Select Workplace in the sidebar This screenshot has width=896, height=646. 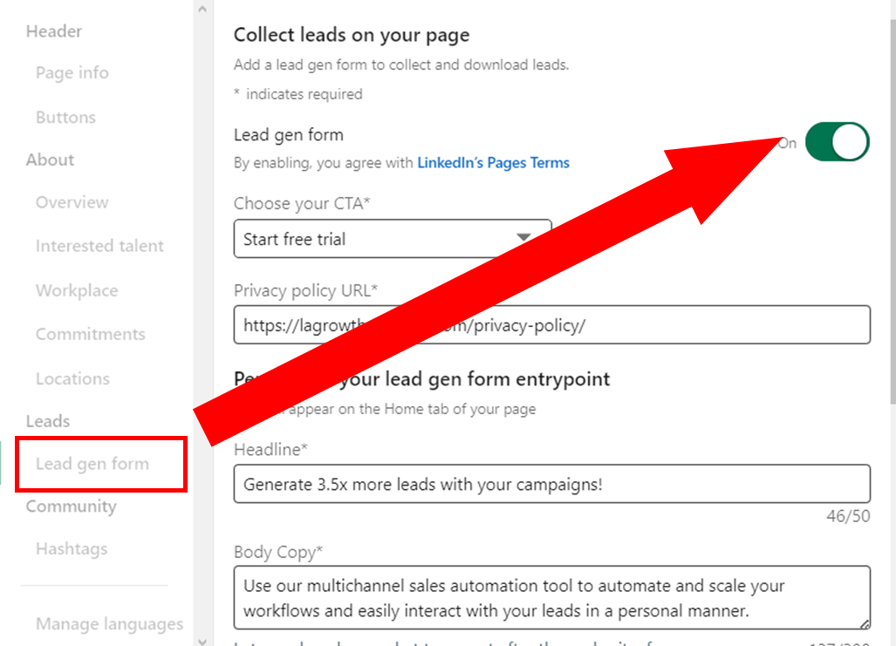[77, 291]
